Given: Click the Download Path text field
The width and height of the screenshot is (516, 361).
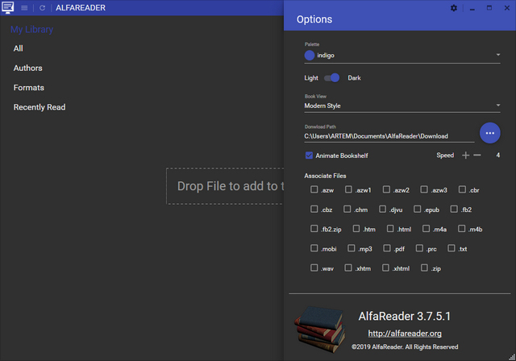Looking at the screenshot, I should point(389,136).
